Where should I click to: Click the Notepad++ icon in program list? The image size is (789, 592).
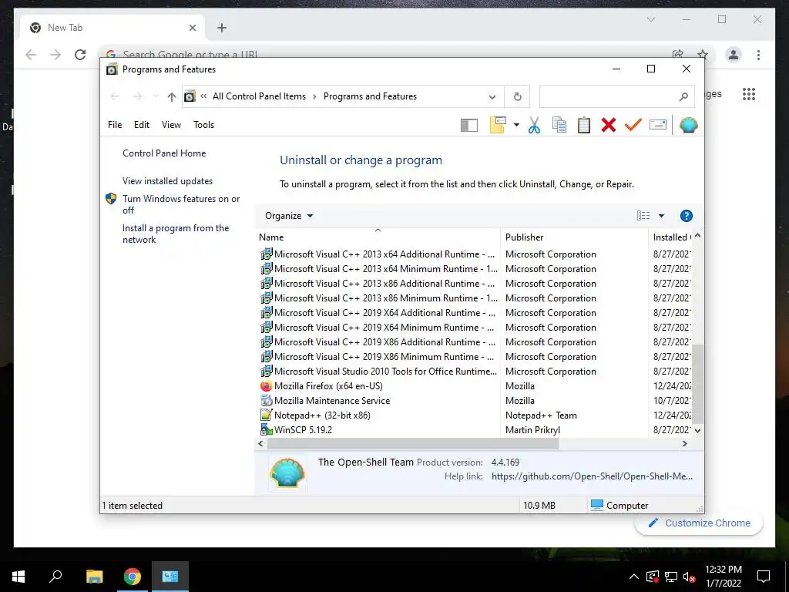point(266,415)
